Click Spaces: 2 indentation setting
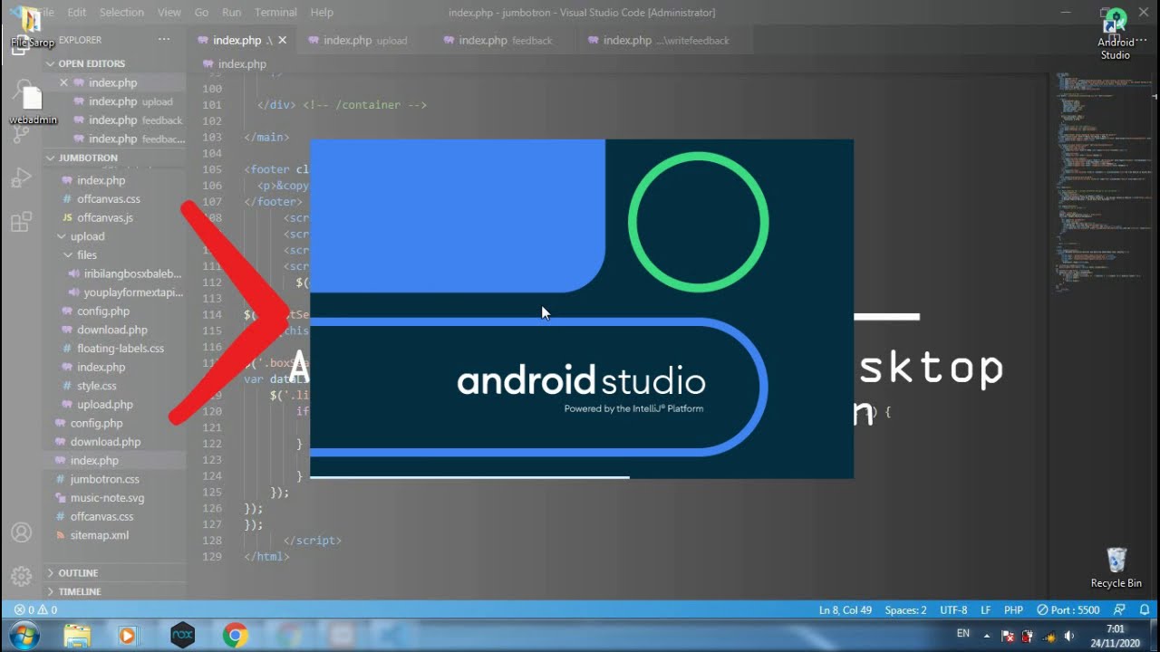Viewport: 1160px width, 652px height. tap(905, 610)
